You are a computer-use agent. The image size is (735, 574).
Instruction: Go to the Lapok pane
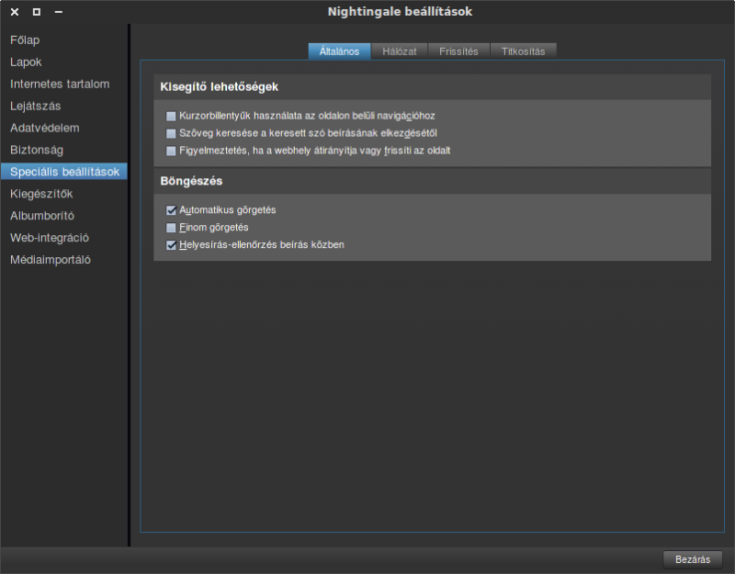63,62
